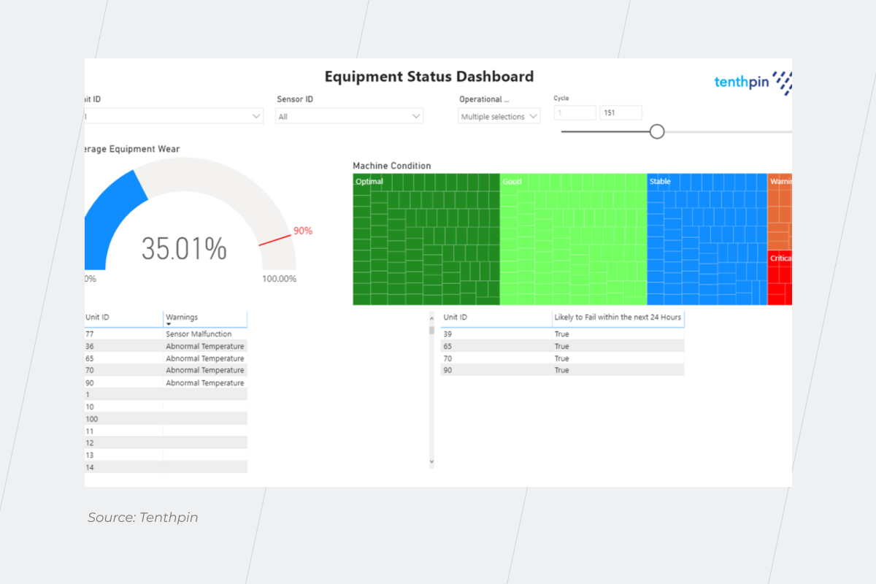Click the tenthpin logo
This screenshot has width=876, height=584.
(x=752, y=82)
